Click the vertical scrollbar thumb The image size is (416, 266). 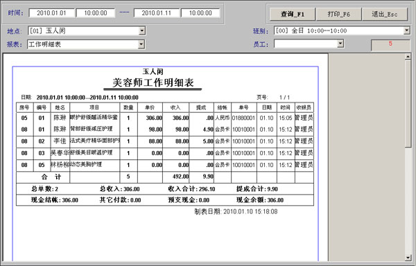coord(408,104)
